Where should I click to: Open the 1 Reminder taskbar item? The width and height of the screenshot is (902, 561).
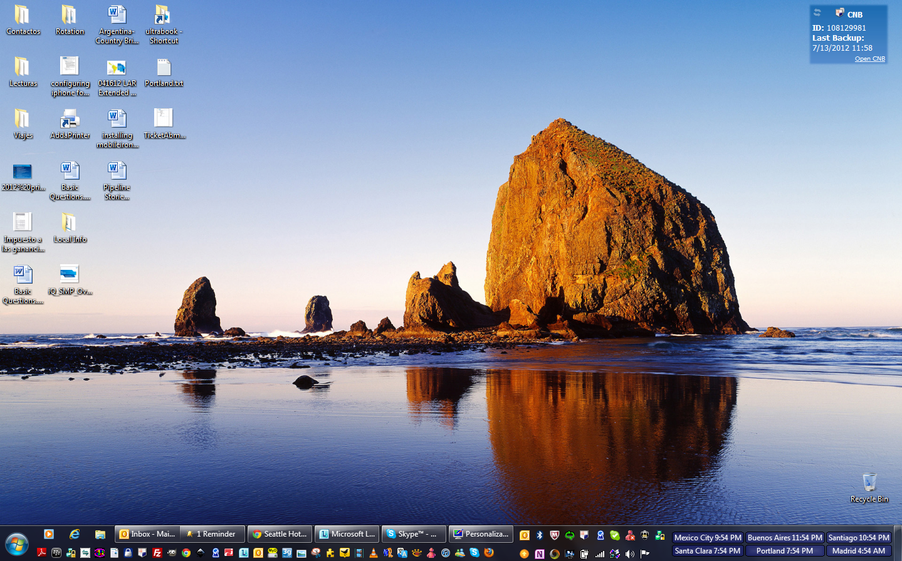212,534
